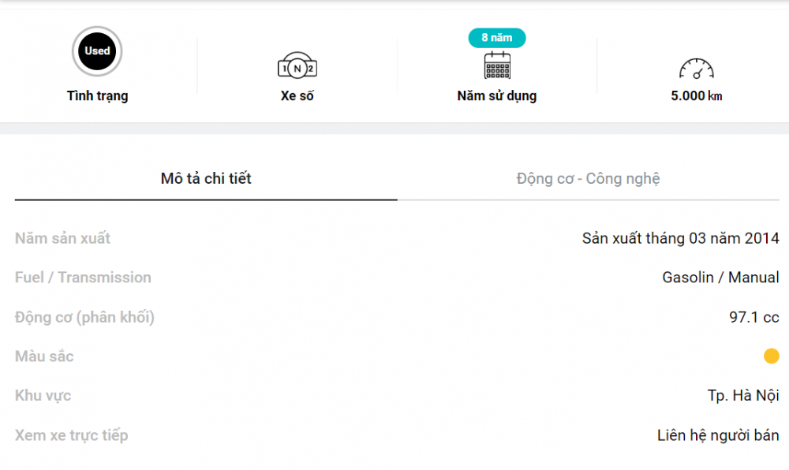Click the 97.1 cc engine value
The width and height of the screenshot is (789, 470).
(754, 317)
